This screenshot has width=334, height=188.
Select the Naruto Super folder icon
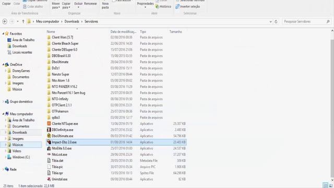pyautogui.click(x=49, y=74)
